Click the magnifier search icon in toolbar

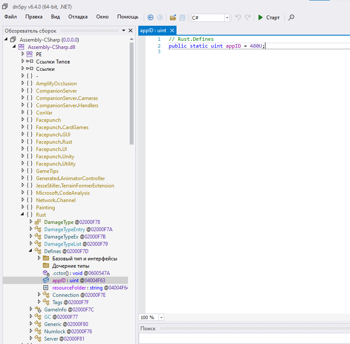[x=291, y=18]
